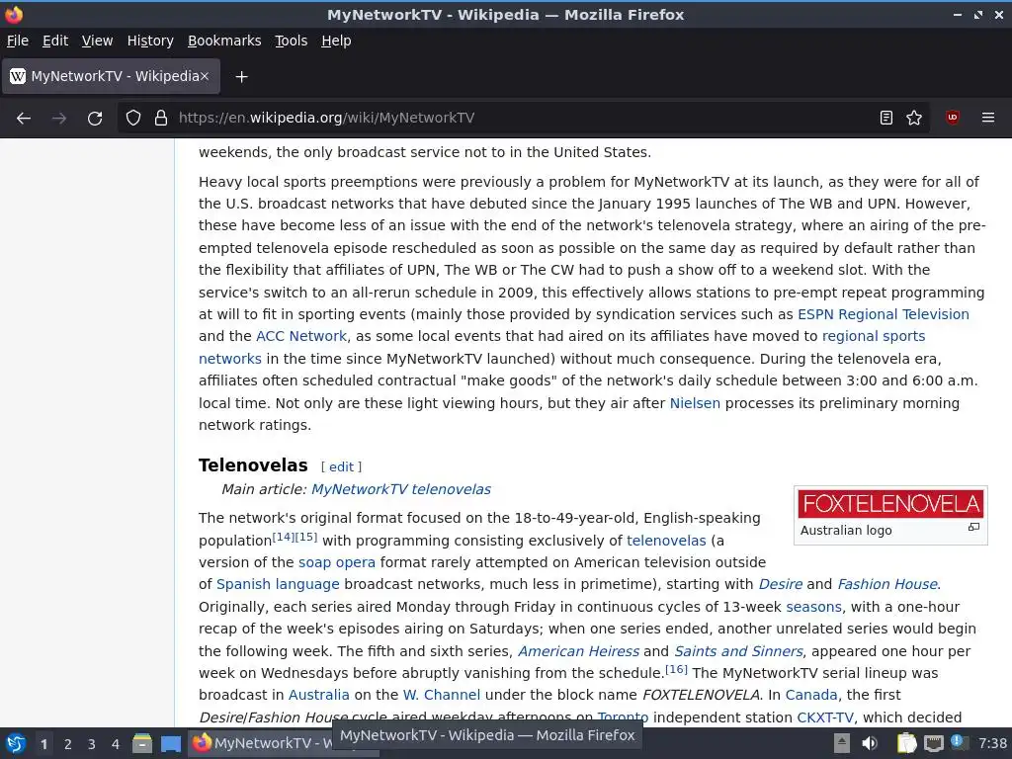Image resolution: width=1012 pixels, height=759 pixels.
Task: Open MyNetworkTV telenovelas main article link
Action: click(401, 489)
